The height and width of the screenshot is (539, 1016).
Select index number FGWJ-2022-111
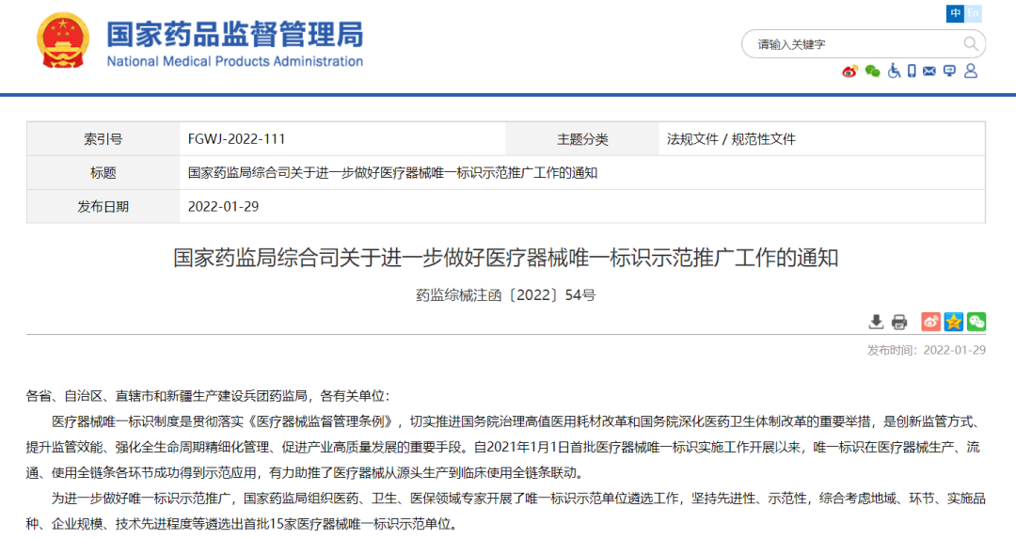[236, 139]
